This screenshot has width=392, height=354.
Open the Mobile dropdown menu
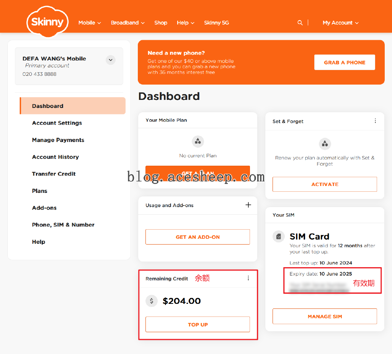coord(90,23)
